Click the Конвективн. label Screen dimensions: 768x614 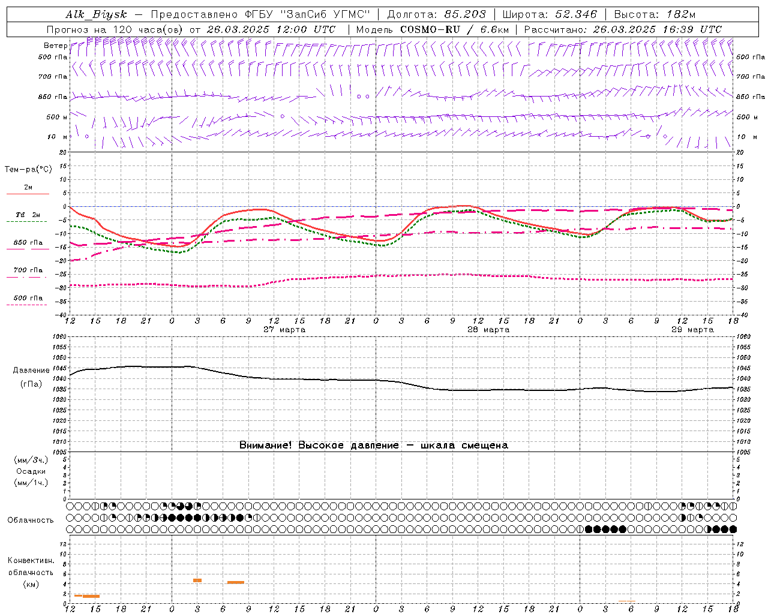pos(31,561)
